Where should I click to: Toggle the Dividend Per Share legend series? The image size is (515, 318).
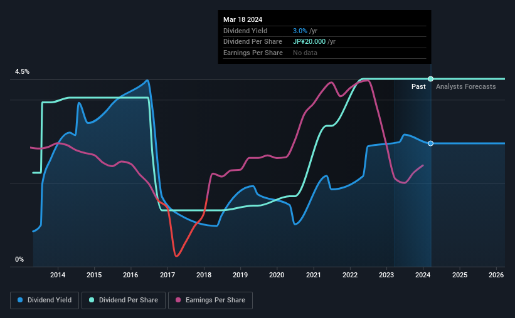pos(124,300)
